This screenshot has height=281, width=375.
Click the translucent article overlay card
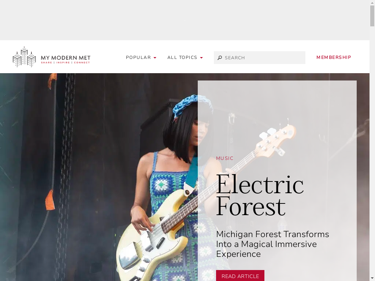(277, 181)
